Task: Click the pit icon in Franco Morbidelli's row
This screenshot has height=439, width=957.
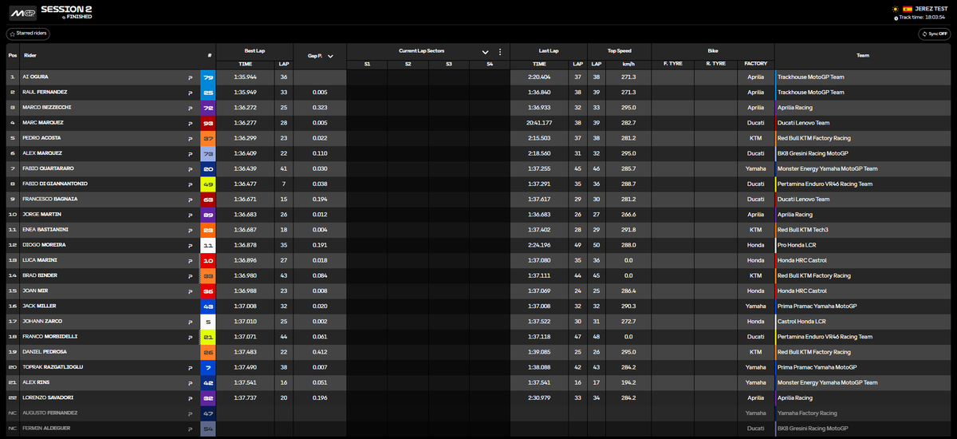Action: pos(190,337)
